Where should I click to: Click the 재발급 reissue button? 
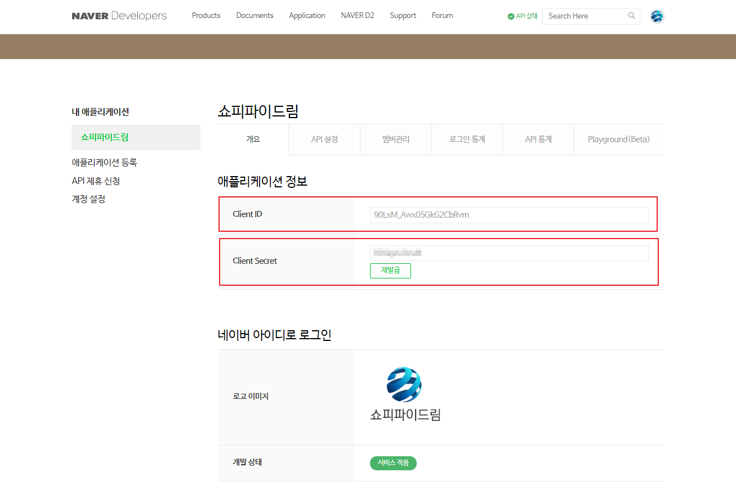390,271
